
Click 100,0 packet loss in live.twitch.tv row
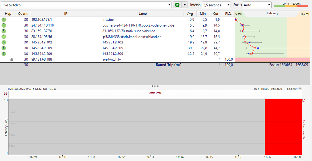(229, 59)
